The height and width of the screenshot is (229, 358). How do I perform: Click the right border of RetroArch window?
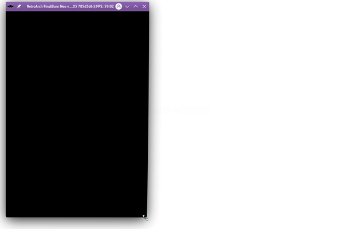(x=148, y=114)
